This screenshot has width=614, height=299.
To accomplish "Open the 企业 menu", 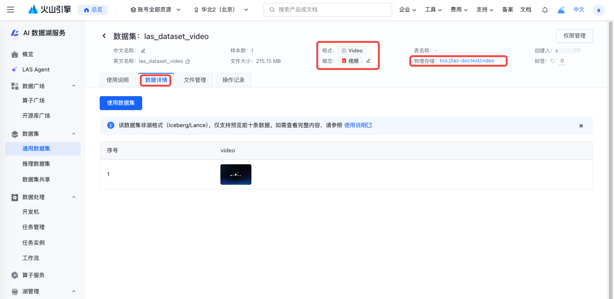I will 408,10.
